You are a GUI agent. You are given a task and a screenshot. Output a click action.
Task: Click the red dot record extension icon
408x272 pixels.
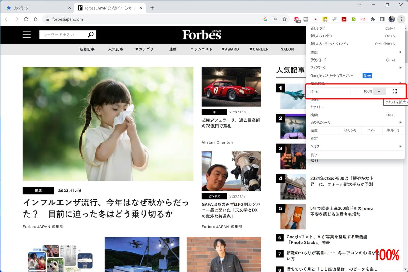[x=316, y=19]
